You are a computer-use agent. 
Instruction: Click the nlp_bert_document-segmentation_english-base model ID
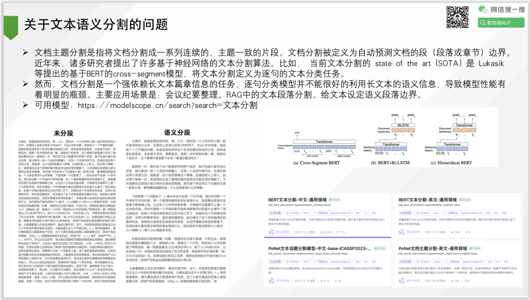(x=429, y=205)
